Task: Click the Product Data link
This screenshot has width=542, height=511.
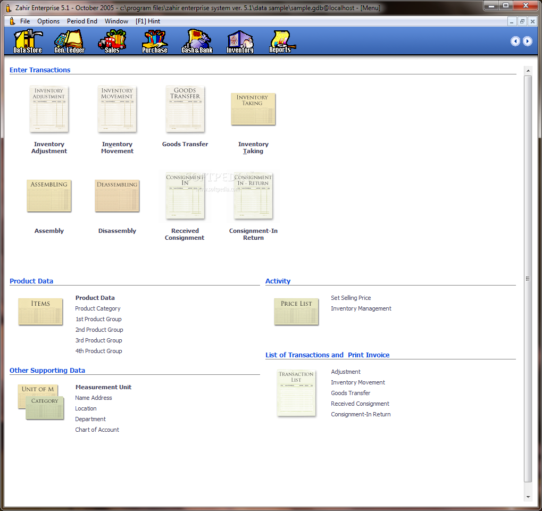Action: (x=95, y=298)
